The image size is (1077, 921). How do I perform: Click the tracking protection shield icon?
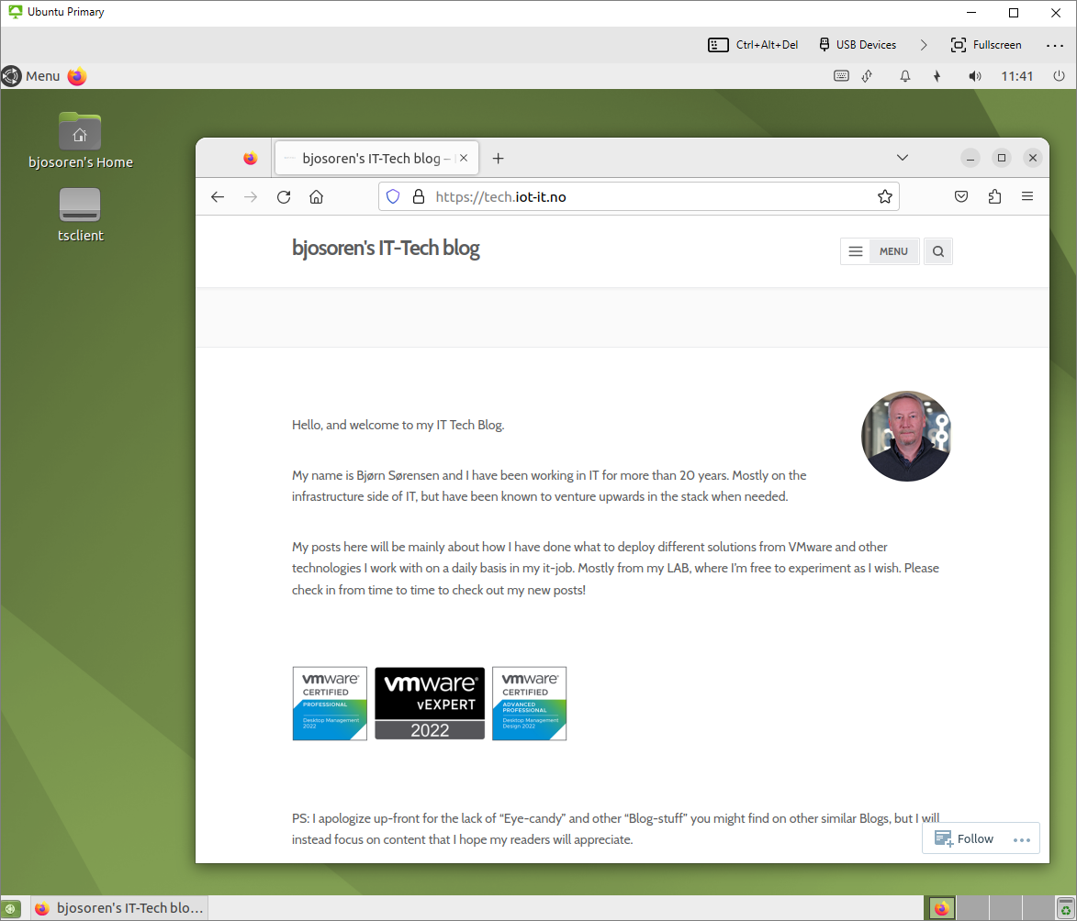[x=393, y=196]
